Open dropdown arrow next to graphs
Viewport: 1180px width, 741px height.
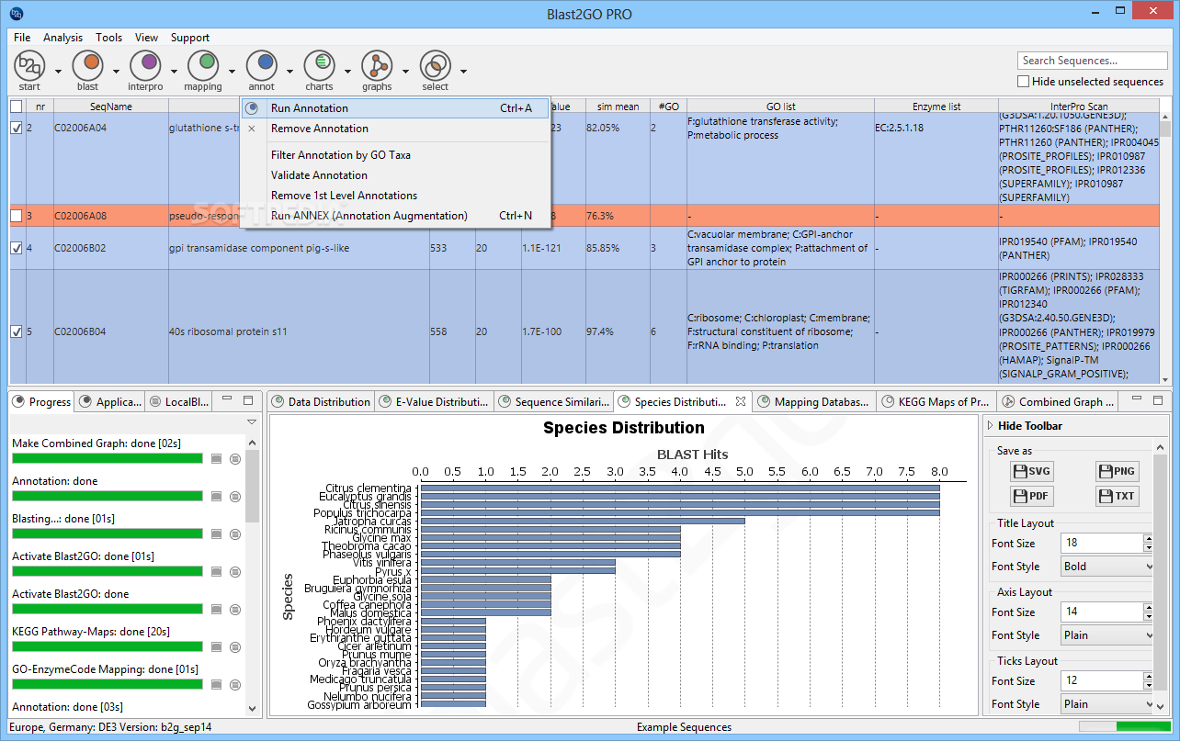pos(405,71)
